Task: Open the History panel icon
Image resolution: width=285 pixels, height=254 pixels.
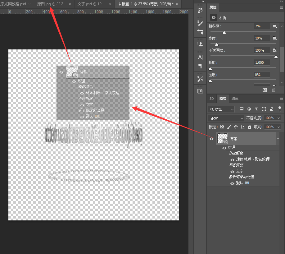Action: pos(200,10)
